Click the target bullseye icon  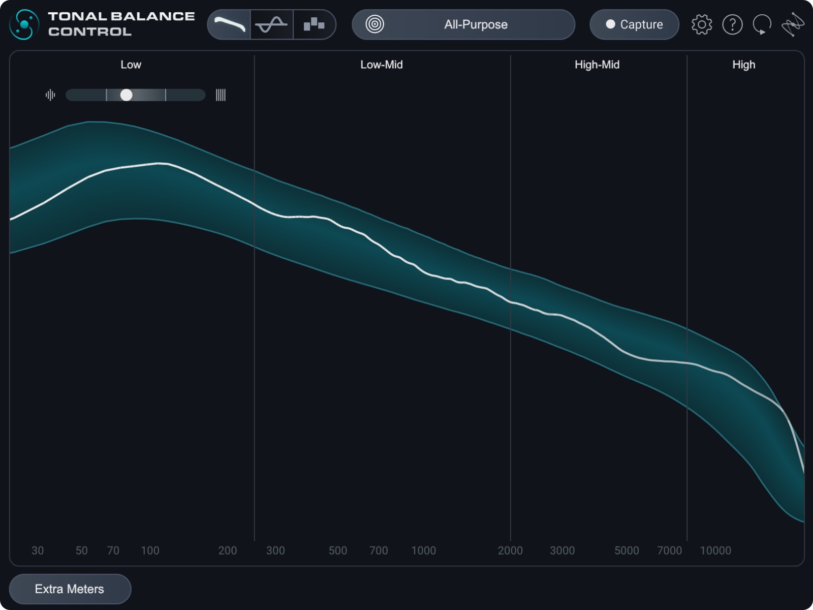coord(375,24)
